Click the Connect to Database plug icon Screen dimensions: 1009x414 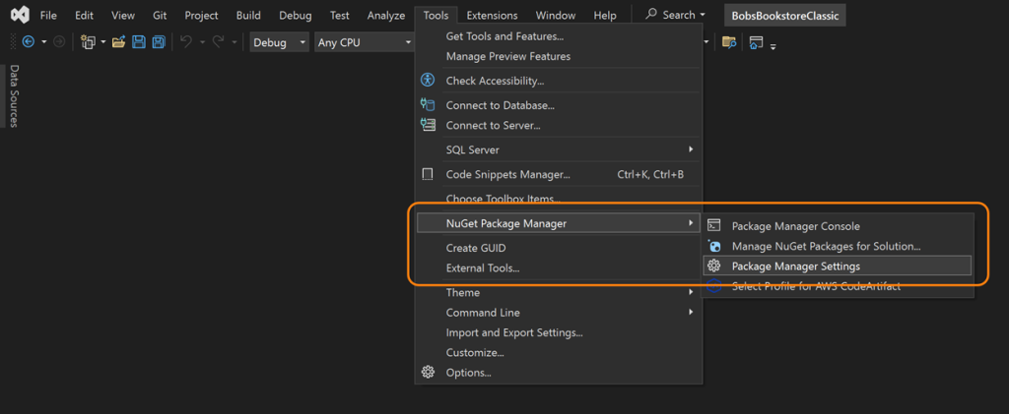428,104
